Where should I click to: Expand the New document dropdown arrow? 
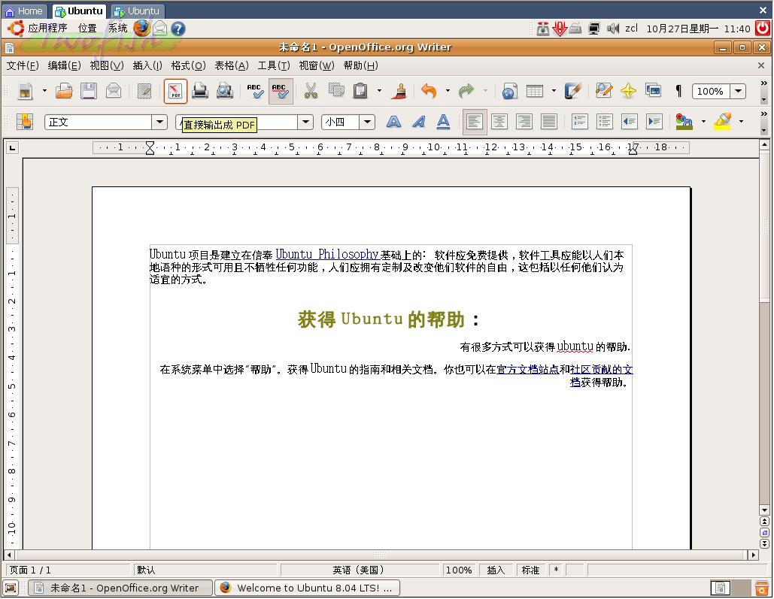click(x=44, y=91)
